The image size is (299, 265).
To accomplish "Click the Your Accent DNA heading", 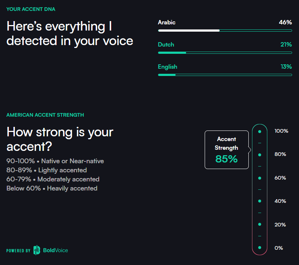I will [x=31, y=9].
